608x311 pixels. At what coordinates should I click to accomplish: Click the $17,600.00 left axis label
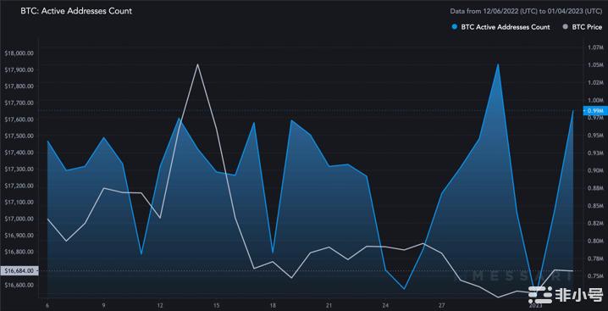(x=19, y=119)
